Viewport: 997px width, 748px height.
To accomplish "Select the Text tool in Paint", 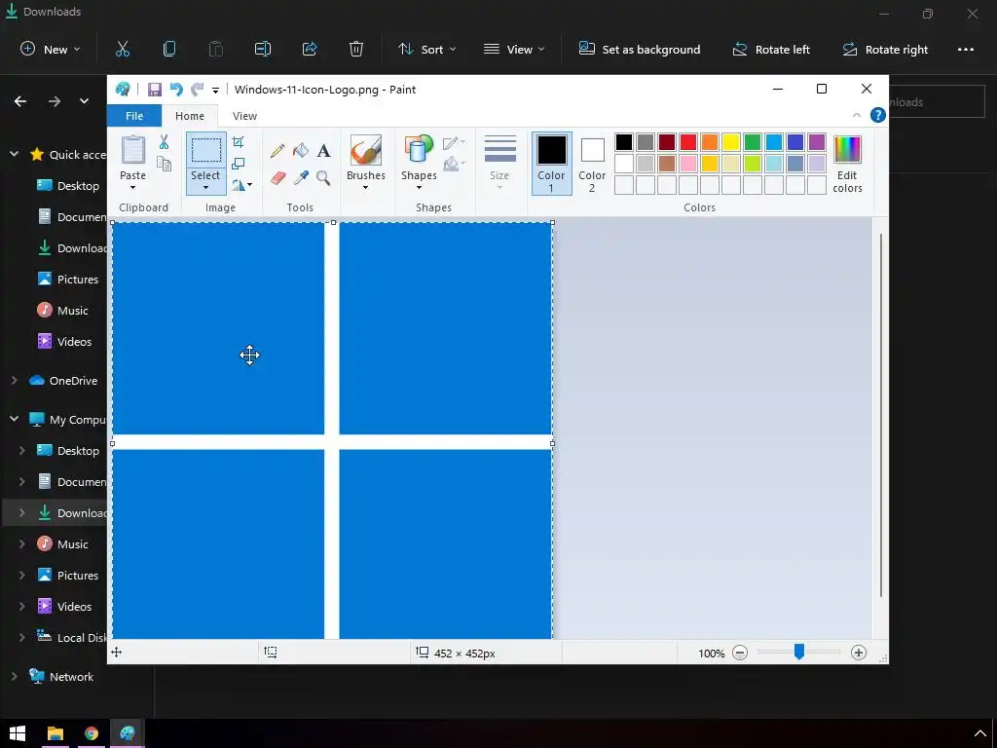I will click(x=323, y=151).
